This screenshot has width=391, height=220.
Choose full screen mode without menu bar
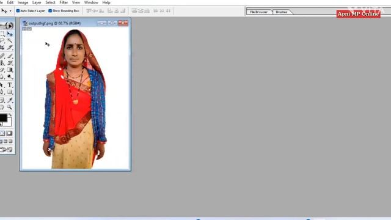coord(10,141)
